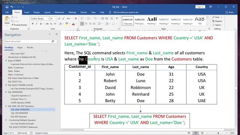The width and height of the screenshot is (240, 135).
Task: Toggle Bold formatting
Action: [33, 24]
